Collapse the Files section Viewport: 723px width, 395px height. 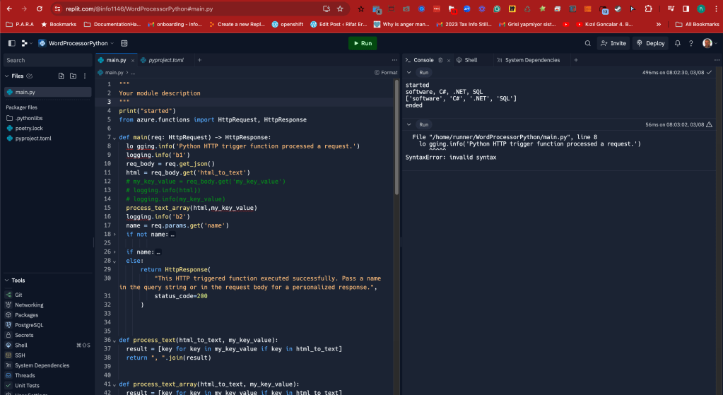[x=7, y=76]
